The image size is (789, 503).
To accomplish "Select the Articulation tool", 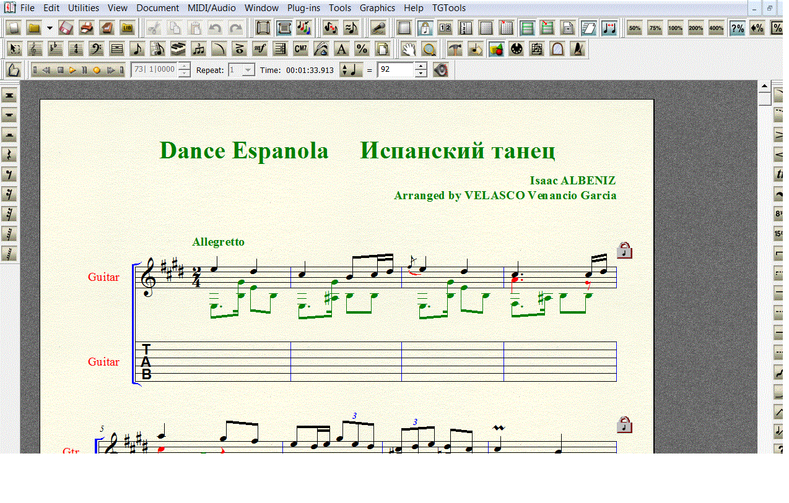I will point(240,49).
